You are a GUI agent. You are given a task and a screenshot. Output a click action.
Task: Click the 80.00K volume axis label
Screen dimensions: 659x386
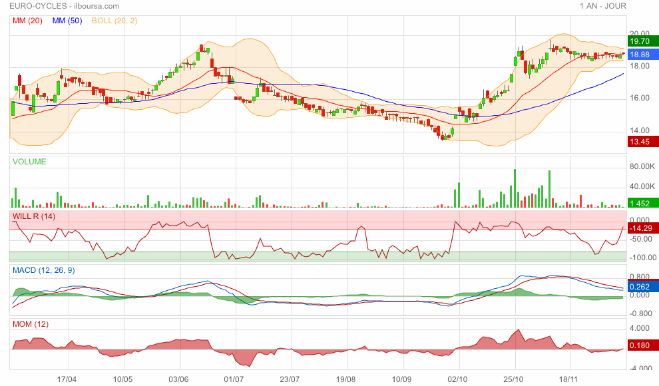click(x=642, y=166)
